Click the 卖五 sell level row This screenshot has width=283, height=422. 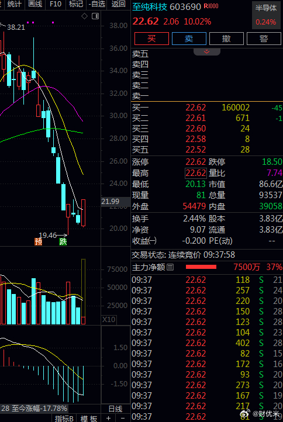(x=207, y=54)
